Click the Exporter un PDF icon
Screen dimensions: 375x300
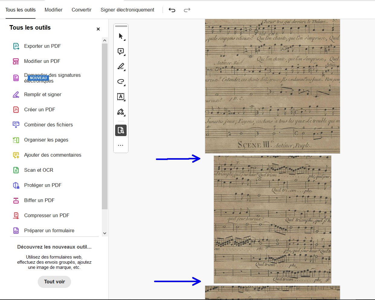[x=16, y=46]
